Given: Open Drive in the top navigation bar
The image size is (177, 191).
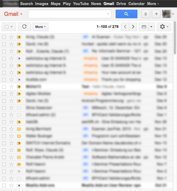Looking at the screenshot, I should click(121, 4).
